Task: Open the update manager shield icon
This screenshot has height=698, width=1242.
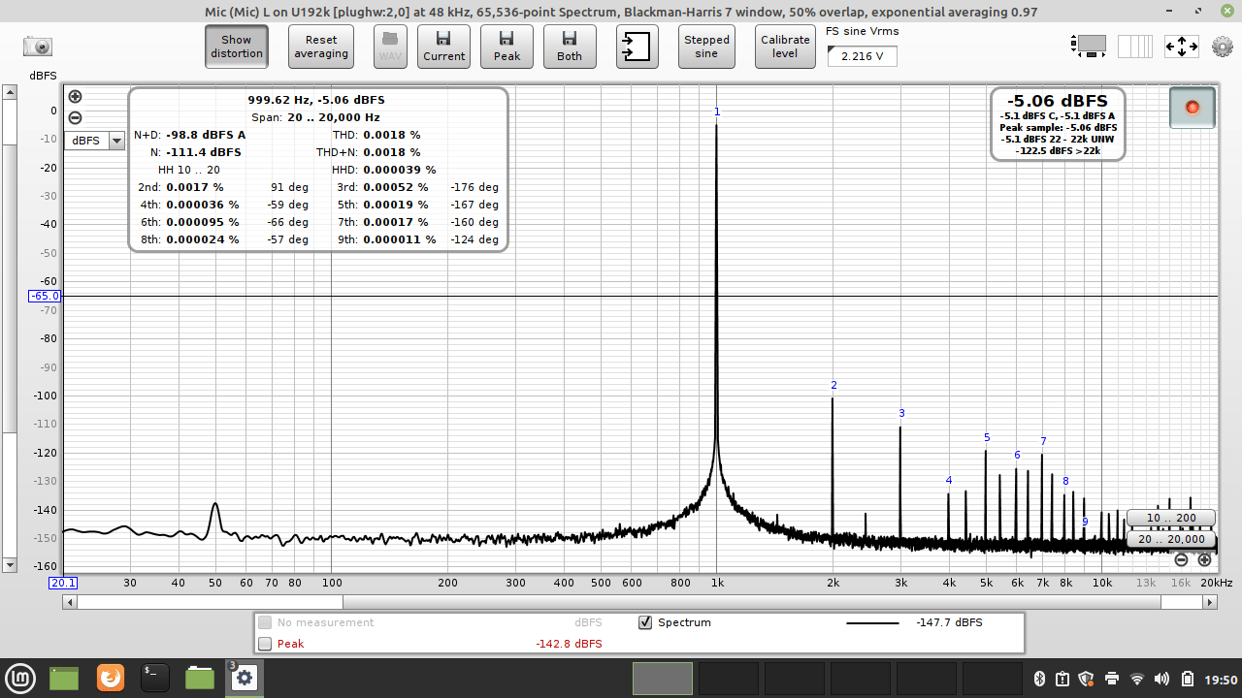Action: pyautogui.click(x=1086, y=679)
